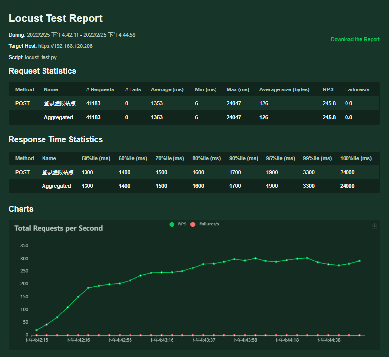Click the Locust Test Report title

tap(55, 18)
